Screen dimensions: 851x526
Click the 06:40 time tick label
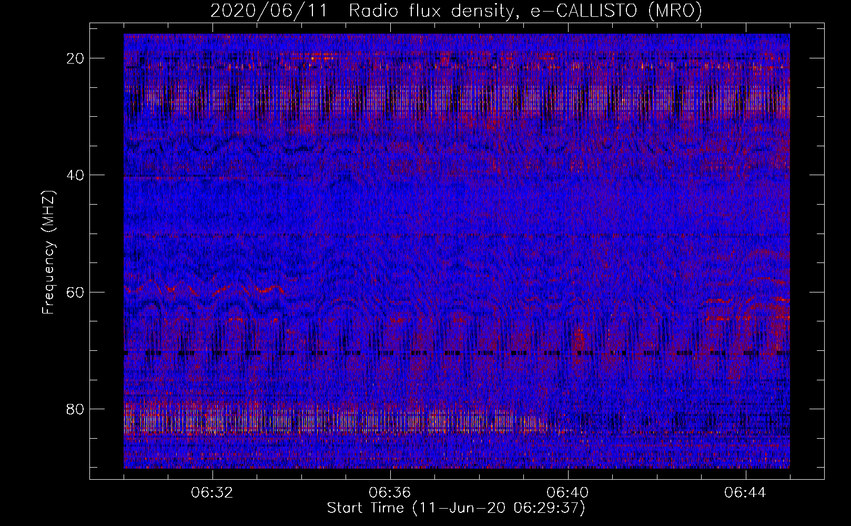pos(568,493)
